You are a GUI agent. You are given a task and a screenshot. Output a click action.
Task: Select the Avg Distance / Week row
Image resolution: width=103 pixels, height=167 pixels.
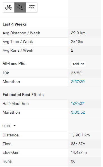click(x=50, y=33)
